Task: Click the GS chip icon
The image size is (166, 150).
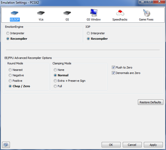Action: [67, 13]
